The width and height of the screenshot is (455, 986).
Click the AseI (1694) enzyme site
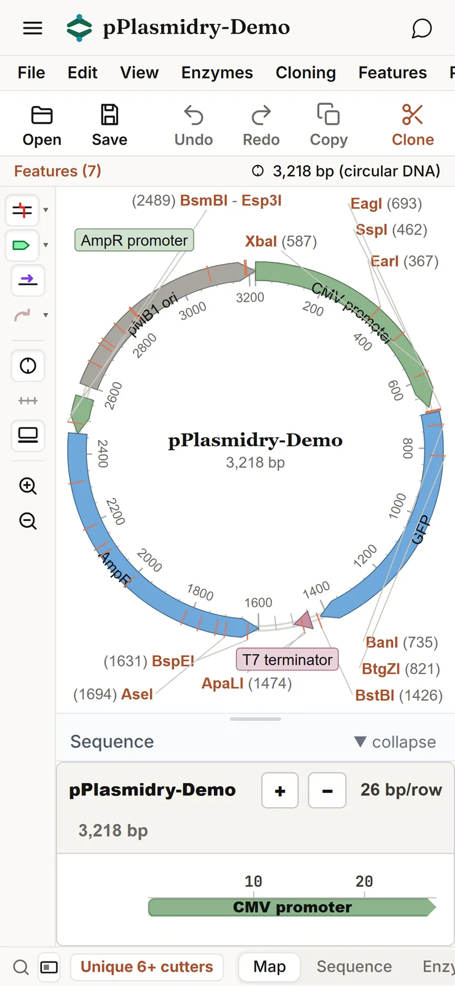point(113,694)
